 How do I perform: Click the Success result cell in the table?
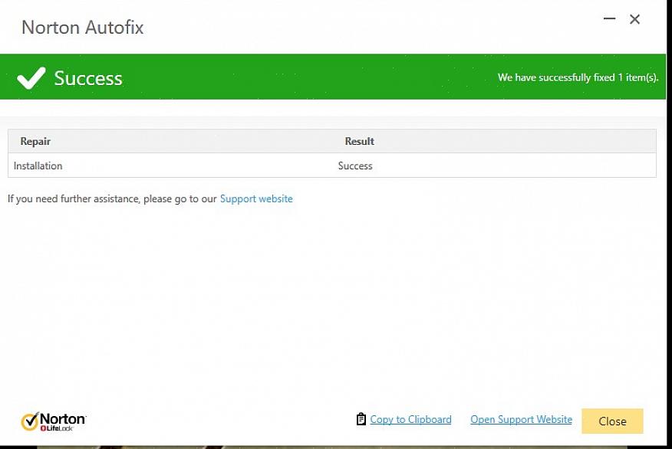point(355,166)
